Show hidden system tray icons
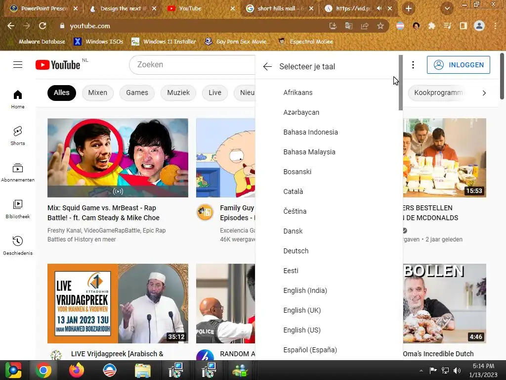506x380 pixels. click(x=421, y=370)
